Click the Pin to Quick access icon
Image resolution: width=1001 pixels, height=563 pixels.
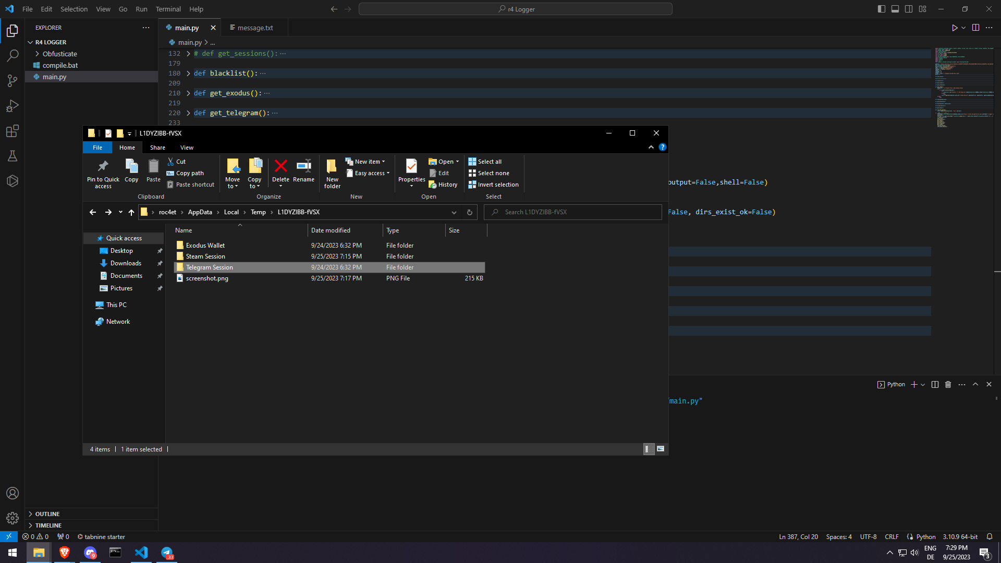click(x=103, y=166)
